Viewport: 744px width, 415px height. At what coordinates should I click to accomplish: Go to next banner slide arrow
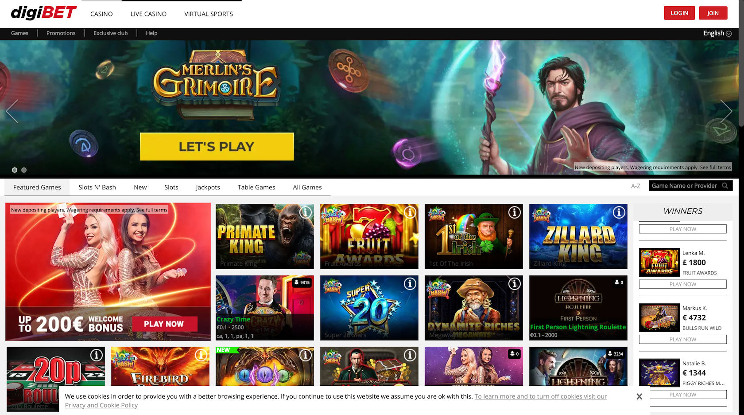coord(726,111)
